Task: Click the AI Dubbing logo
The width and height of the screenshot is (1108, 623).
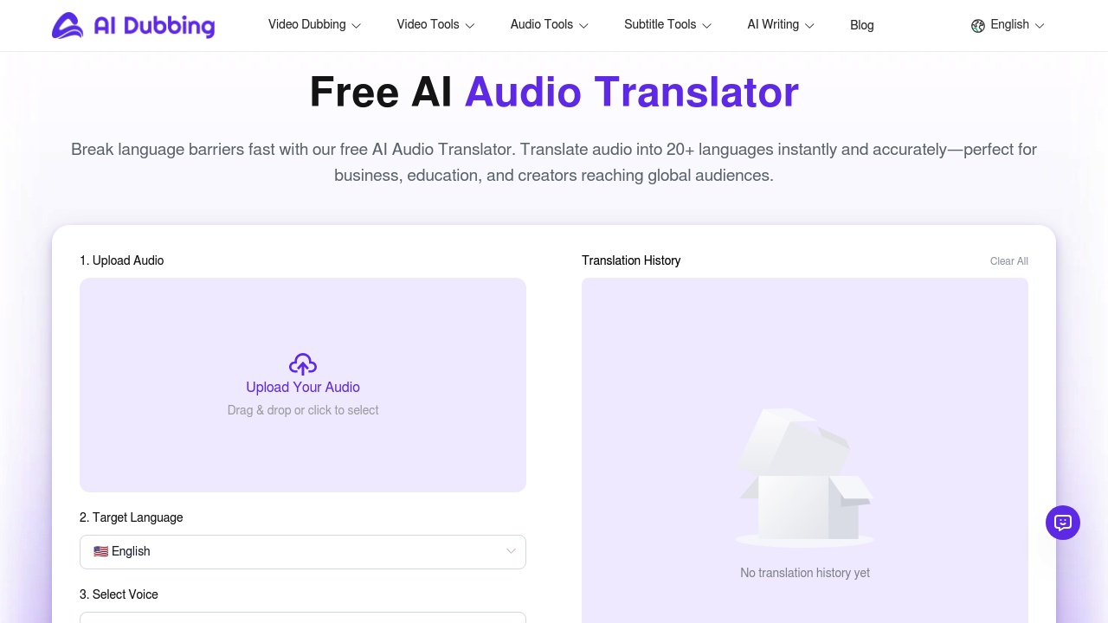Action: (x=132, y=25)
